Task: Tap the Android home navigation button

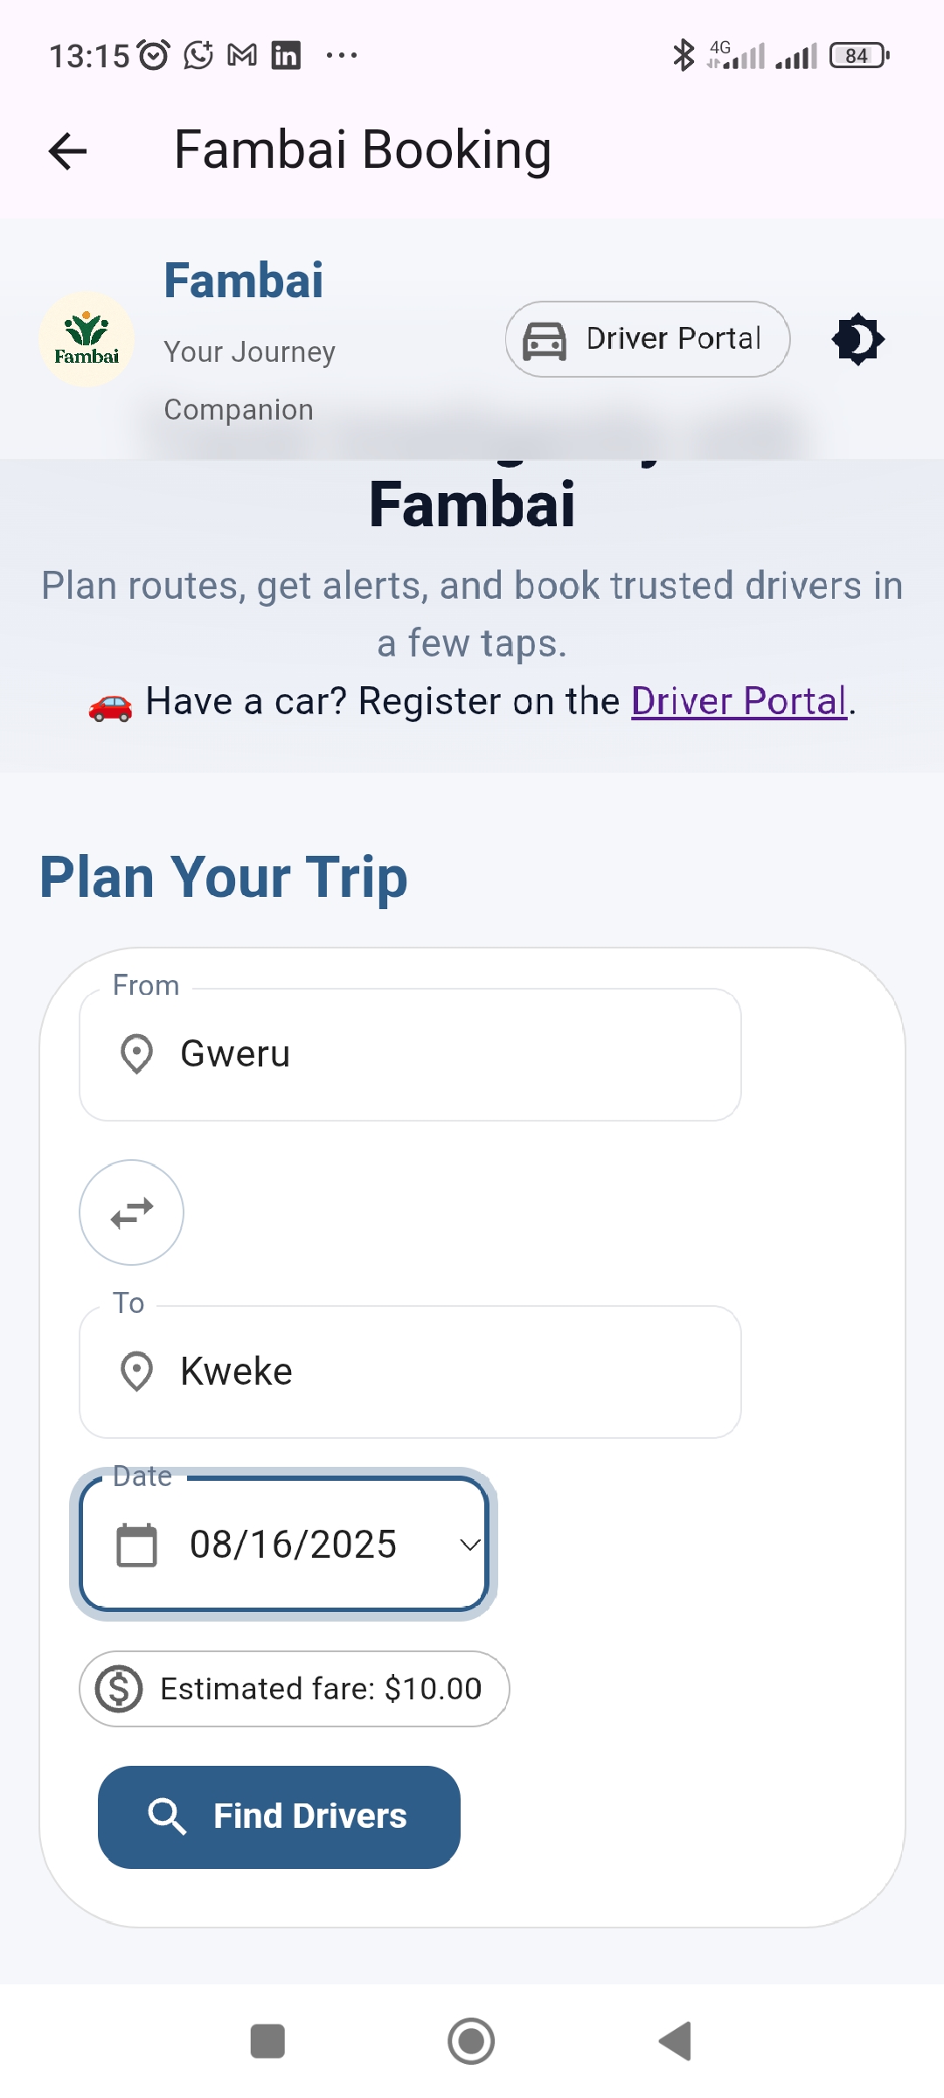Action: click(471, 2041)
